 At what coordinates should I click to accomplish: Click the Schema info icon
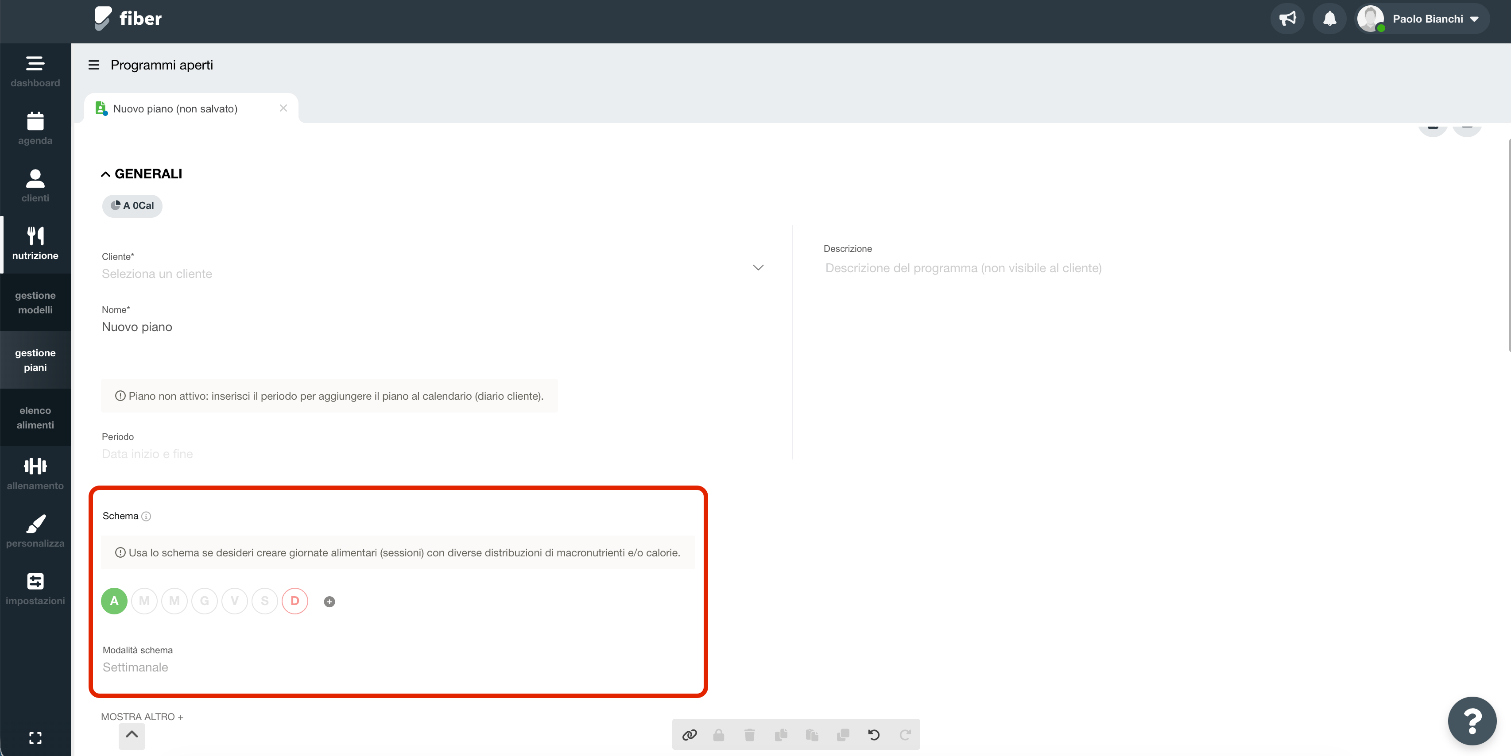tap(146, 516)
